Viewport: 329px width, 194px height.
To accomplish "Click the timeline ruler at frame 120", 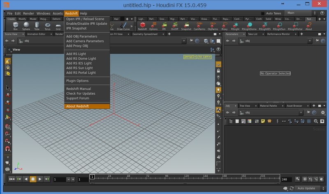I will pyautogui.click(x=186, y=177).
